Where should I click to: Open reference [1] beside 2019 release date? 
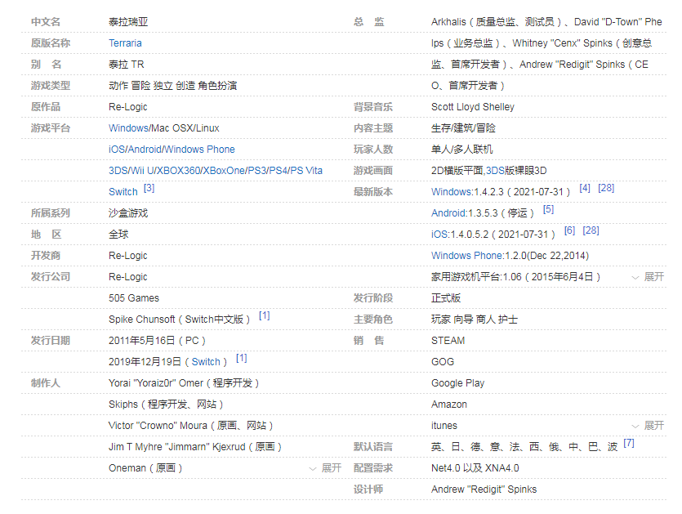click(241, 358)
